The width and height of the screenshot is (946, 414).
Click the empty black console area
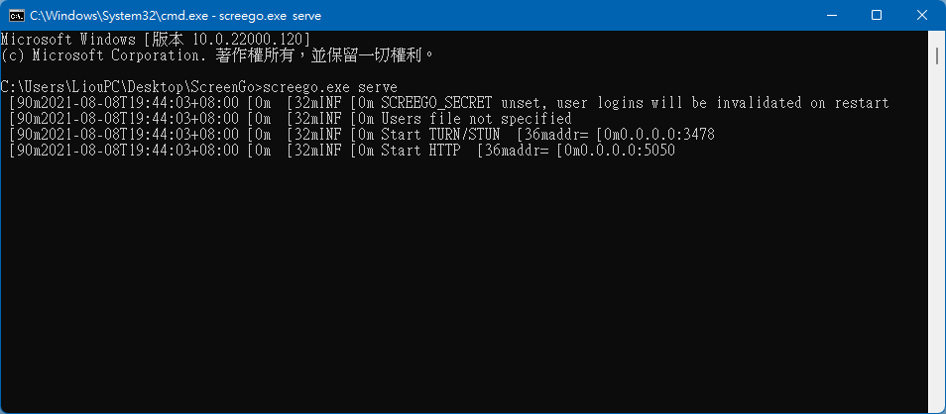tap(463, 283)
